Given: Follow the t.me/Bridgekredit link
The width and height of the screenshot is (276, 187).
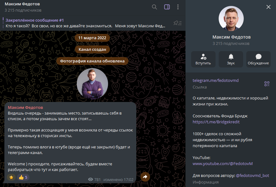Looking at the screenshot, I should pyautogui.click(x=216, y=122).
